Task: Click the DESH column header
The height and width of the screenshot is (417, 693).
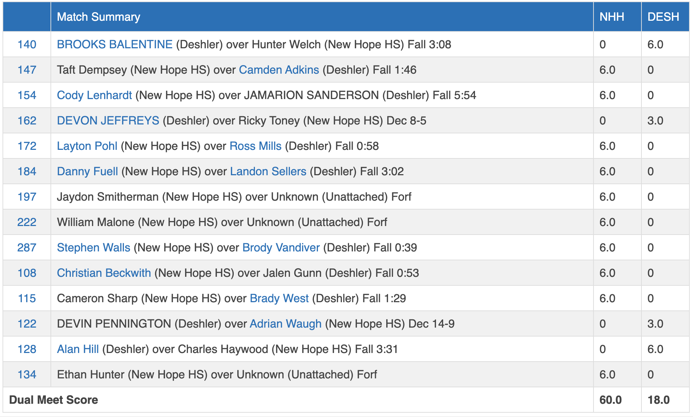Action: (663, 17)
